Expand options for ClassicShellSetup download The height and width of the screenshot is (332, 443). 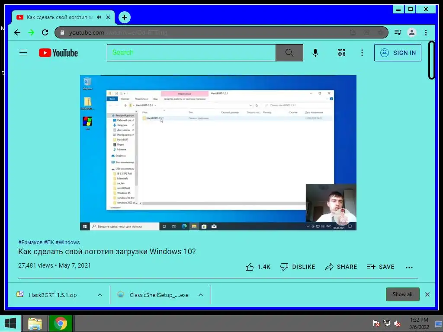201,295
